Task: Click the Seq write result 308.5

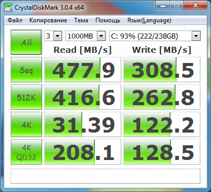Action: tap(162, 70)
